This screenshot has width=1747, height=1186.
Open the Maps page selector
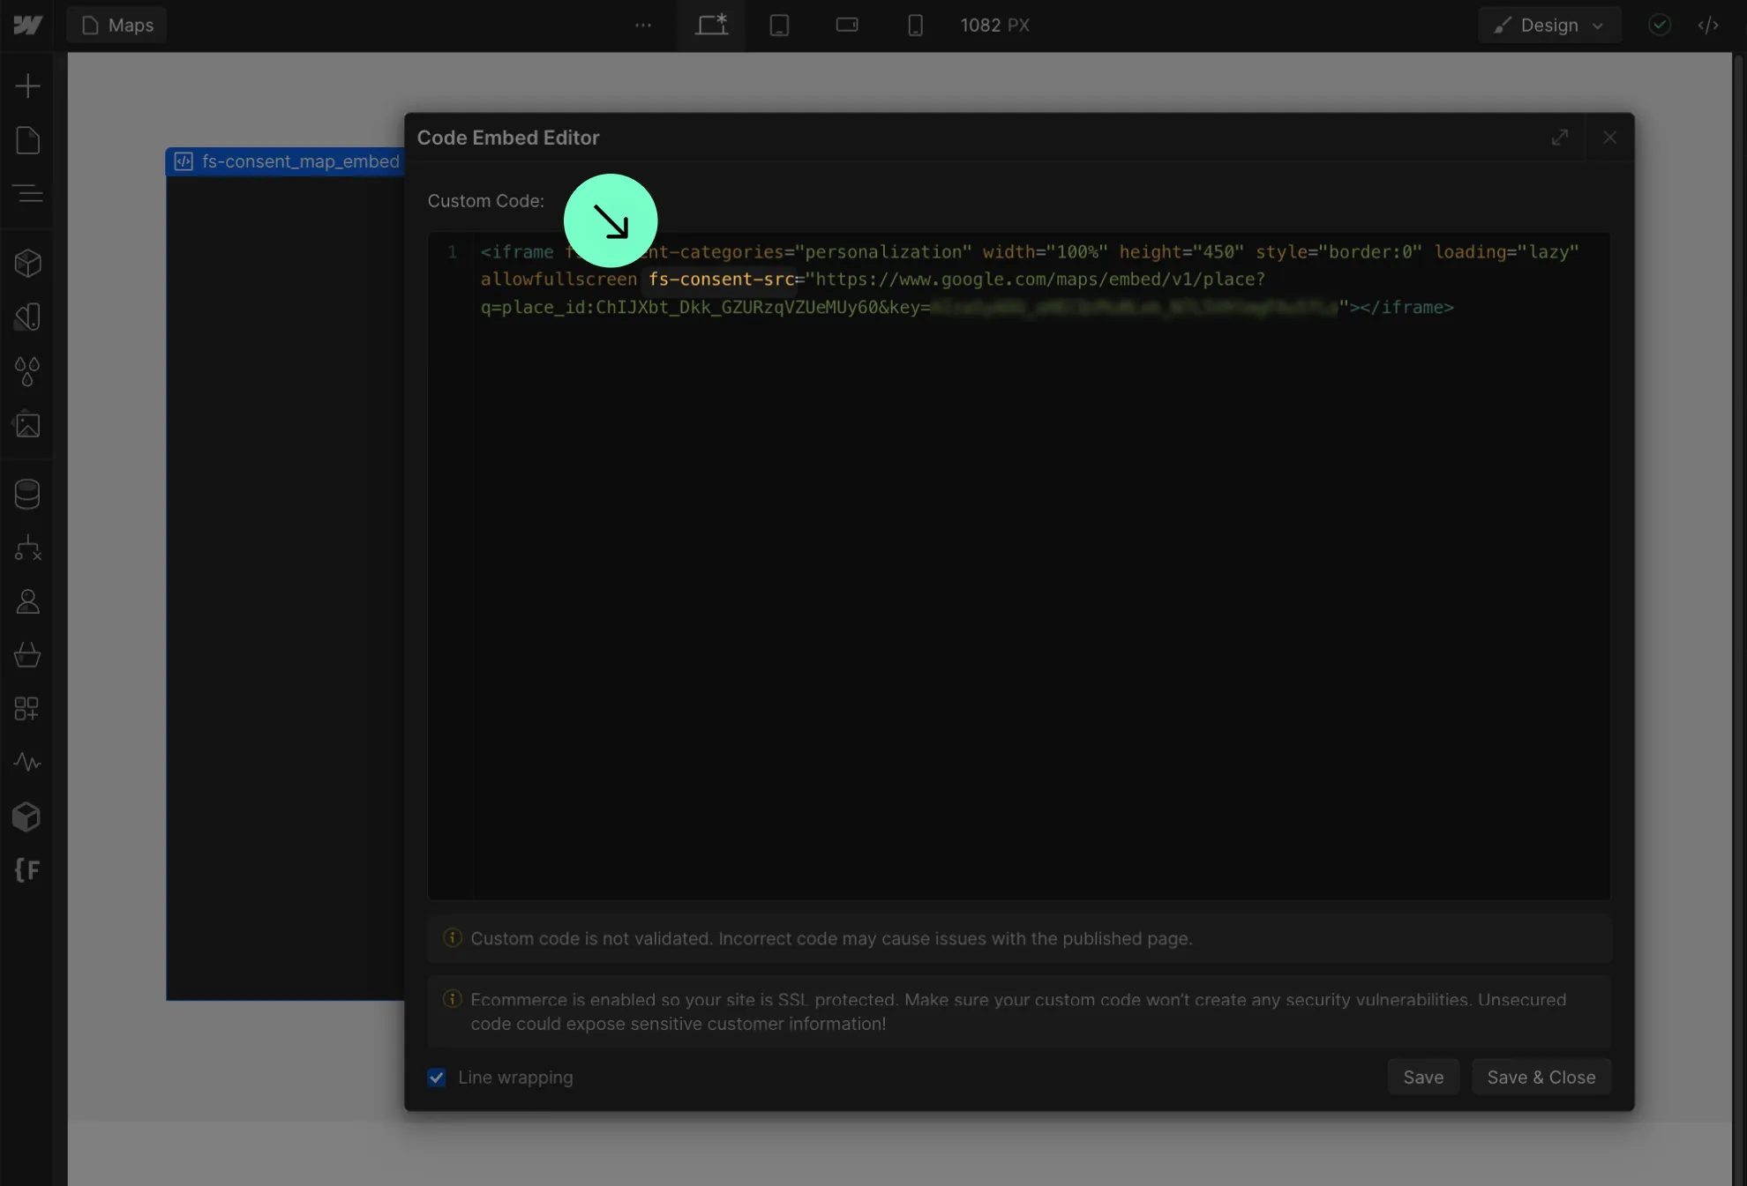tap(116, 25)
